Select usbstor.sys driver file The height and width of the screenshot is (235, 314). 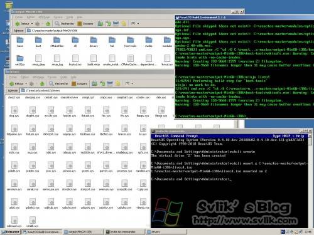click(106, 203)
